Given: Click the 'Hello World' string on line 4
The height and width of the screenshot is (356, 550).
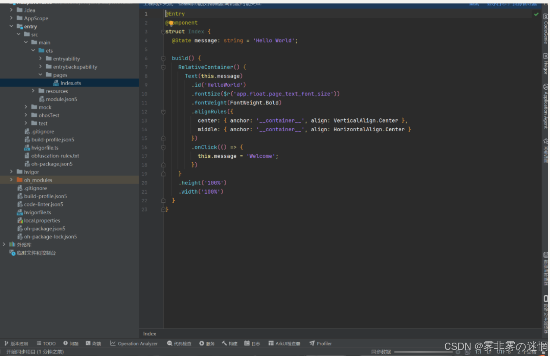Looking at the screenshot, I should point(274,40).
